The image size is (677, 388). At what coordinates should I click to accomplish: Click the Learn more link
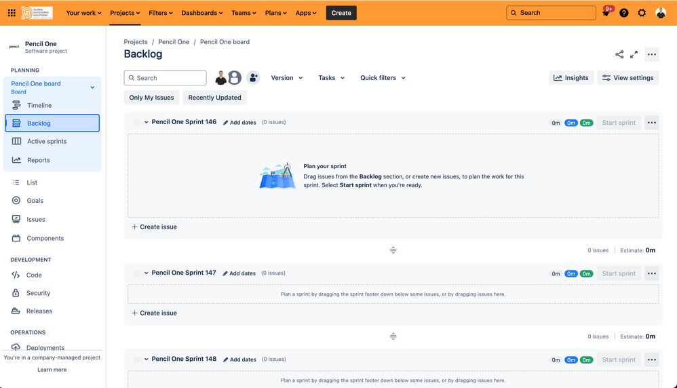tap(52, 370)
